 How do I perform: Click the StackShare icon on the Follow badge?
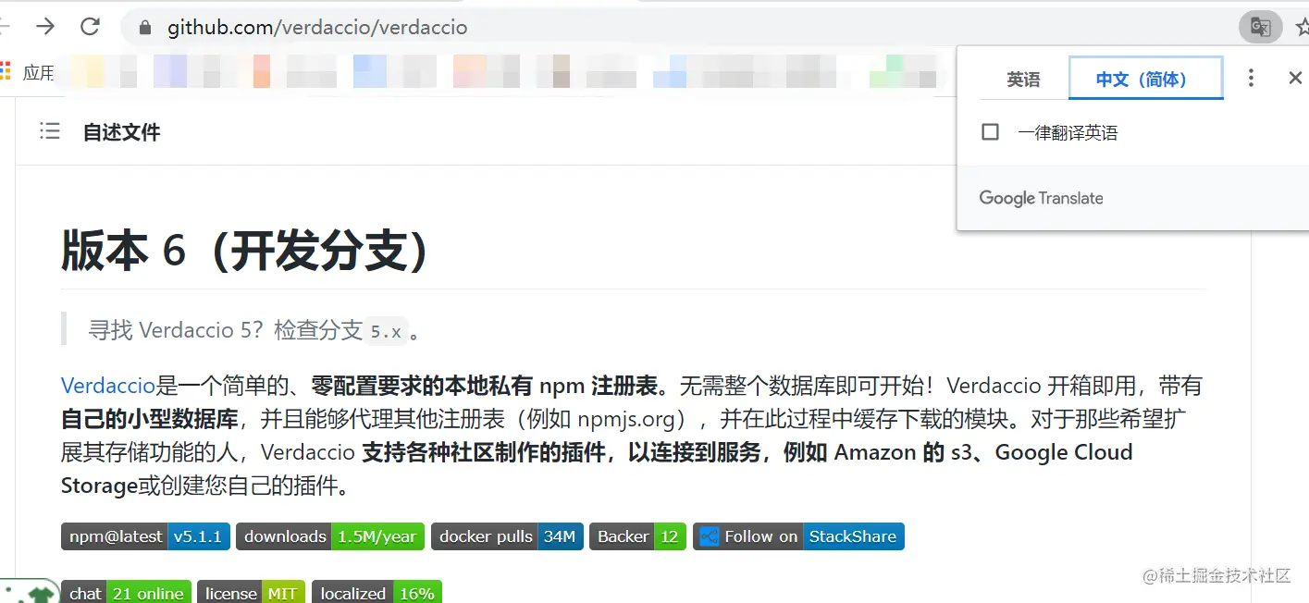coord(709,536)
